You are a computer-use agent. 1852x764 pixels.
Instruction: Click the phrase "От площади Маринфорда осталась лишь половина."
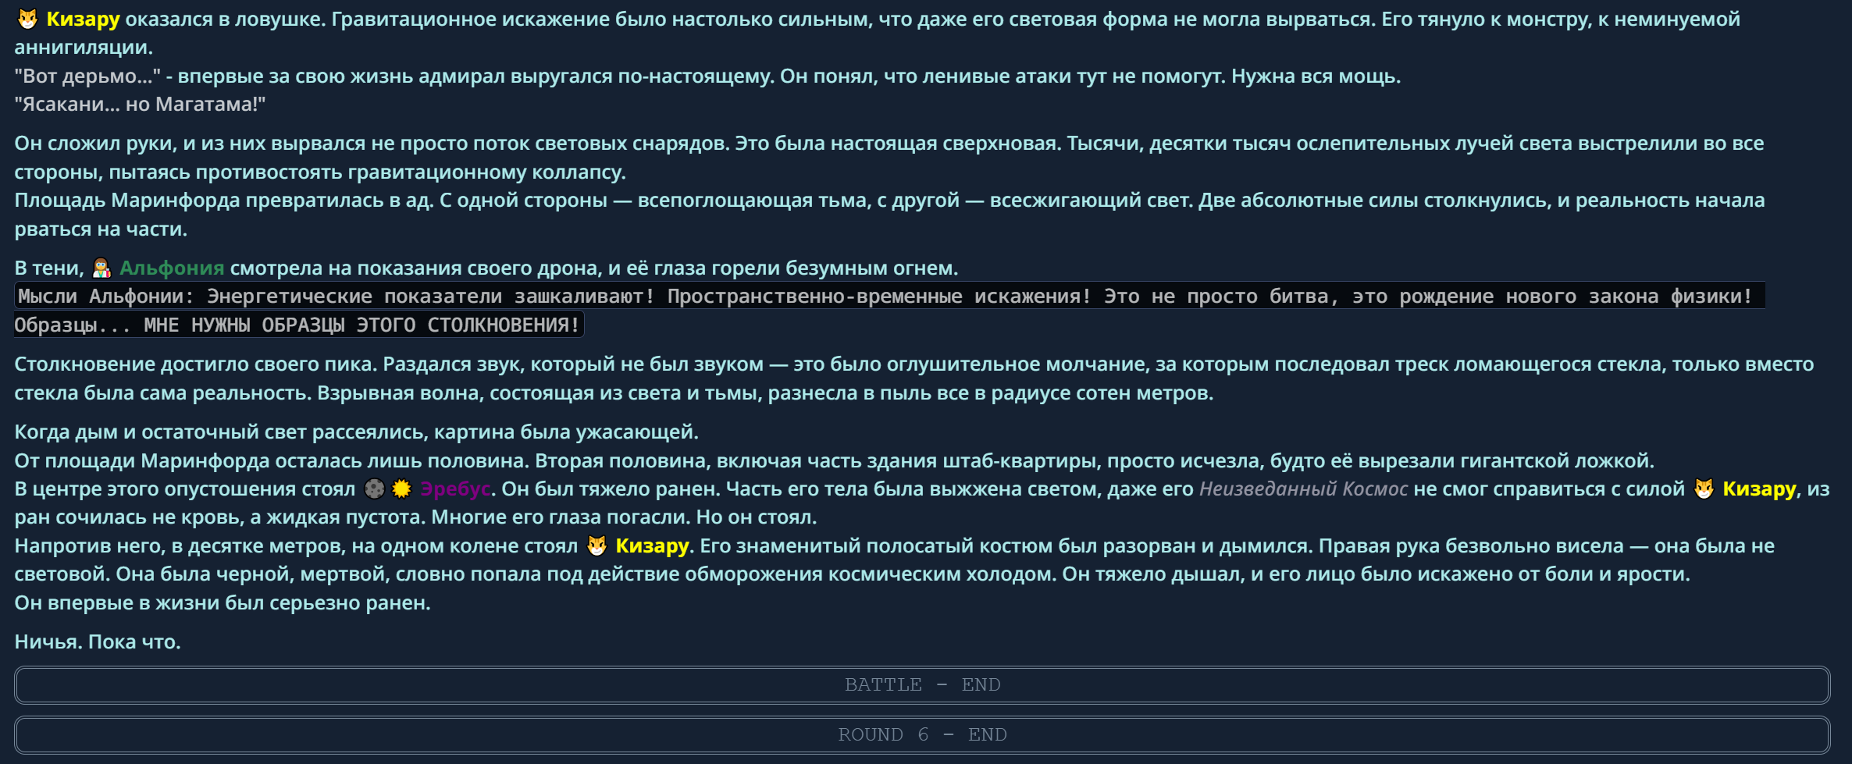pos(272,460)
